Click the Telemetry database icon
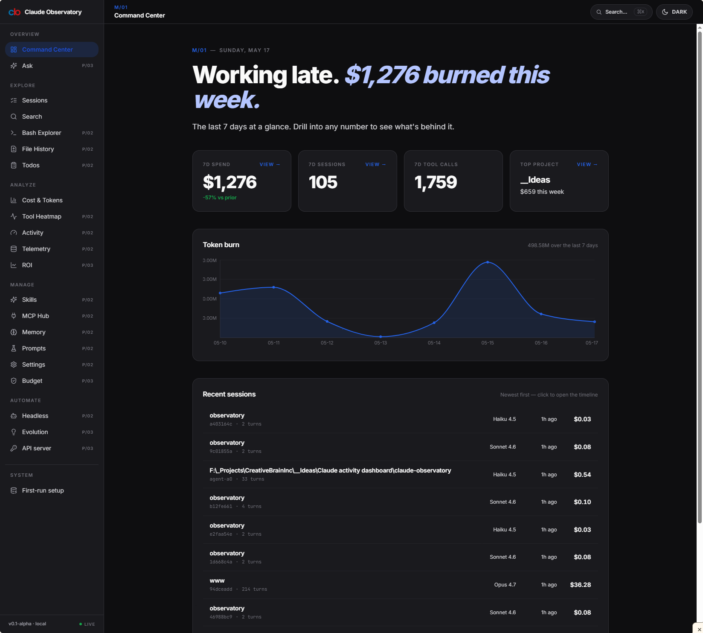The image size is (703, 633). (x=14, y=249)
